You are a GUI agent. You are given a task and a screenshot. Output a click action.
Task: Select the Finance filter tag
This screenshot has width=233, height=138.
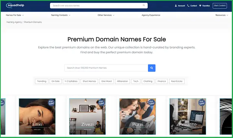(x=162, y=81)
